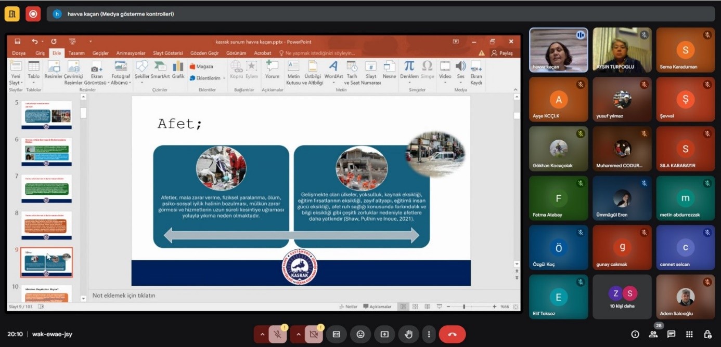Open meeting details info icon
The image size is (721, 347).
[635, 334]
